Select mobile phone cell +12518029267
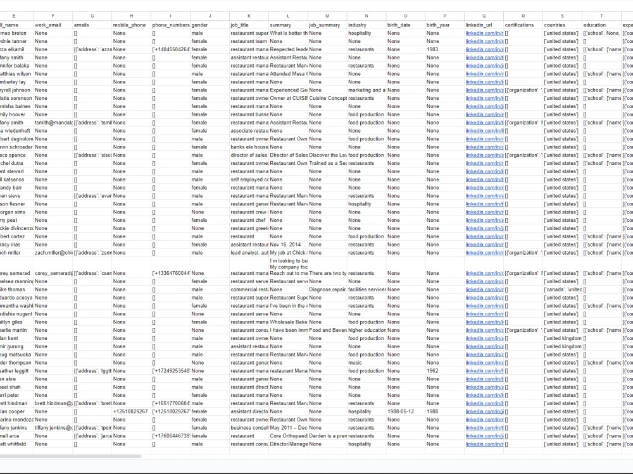This screenshot has width=633, height=474. [131, 411]
